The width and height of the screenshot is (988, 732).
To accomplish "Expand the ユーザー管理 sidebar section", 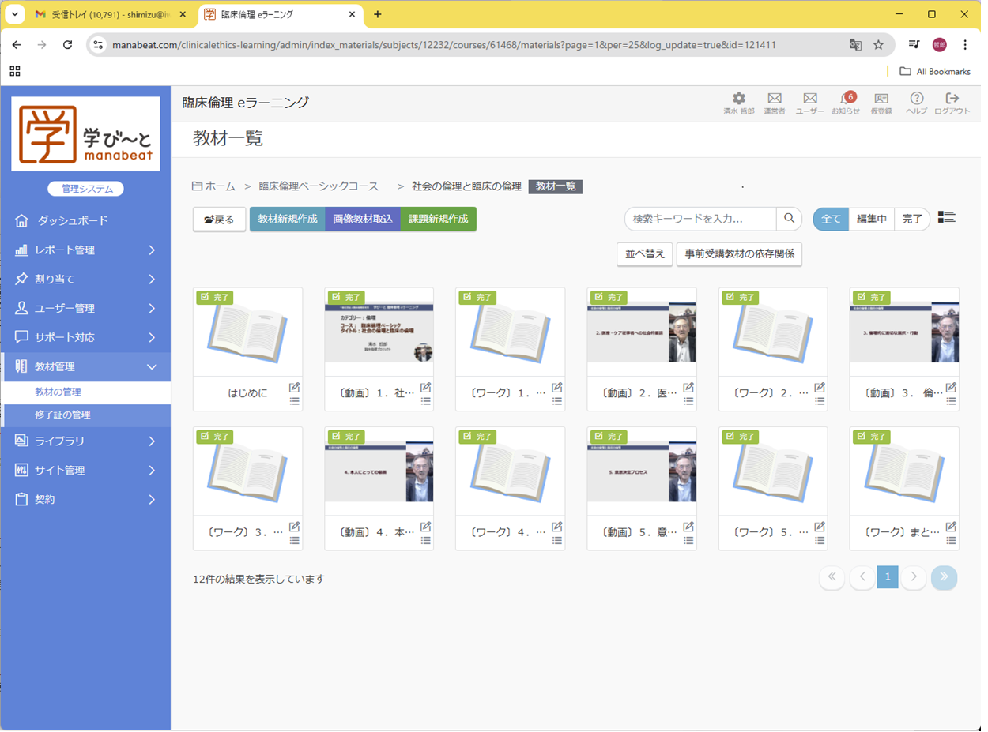I will click(85, 309).
